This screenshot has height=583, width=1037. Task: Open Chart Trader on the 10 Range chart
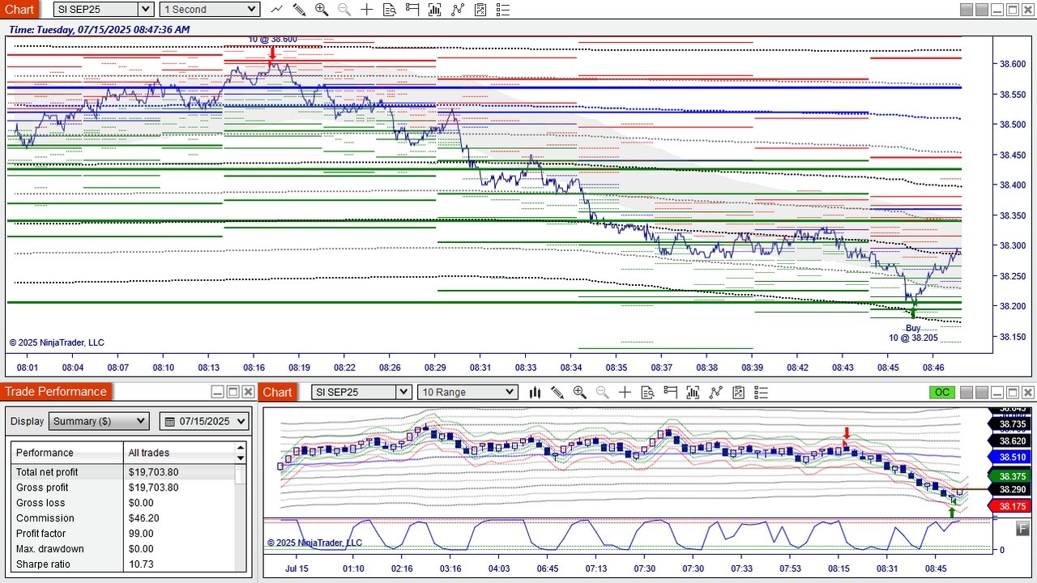(670, 392)
